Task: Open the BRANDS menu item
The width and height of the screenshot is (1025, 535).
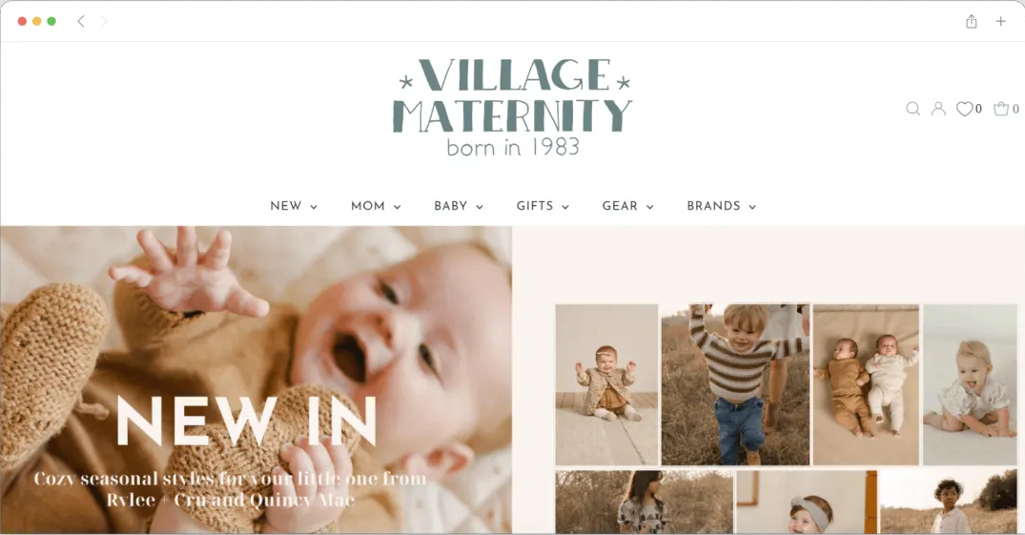Action: 713,206
